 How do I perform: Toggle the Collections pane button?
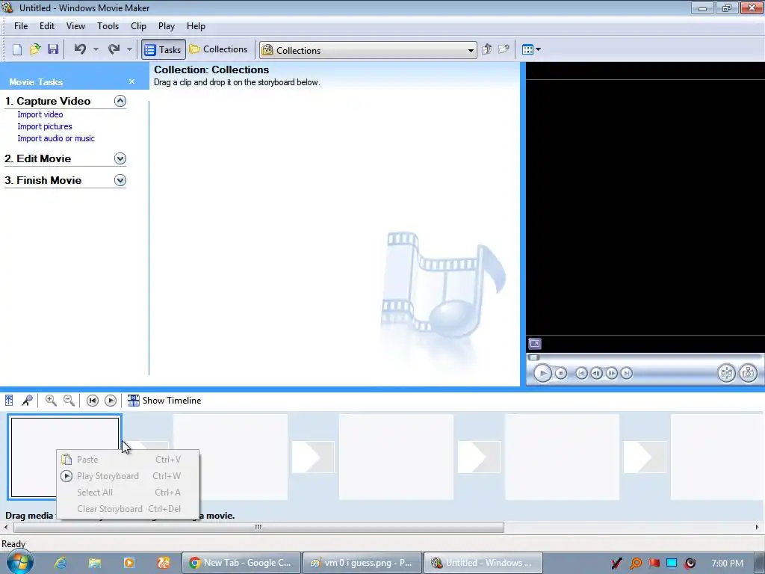pyautogui.click(x=218, y=49)
